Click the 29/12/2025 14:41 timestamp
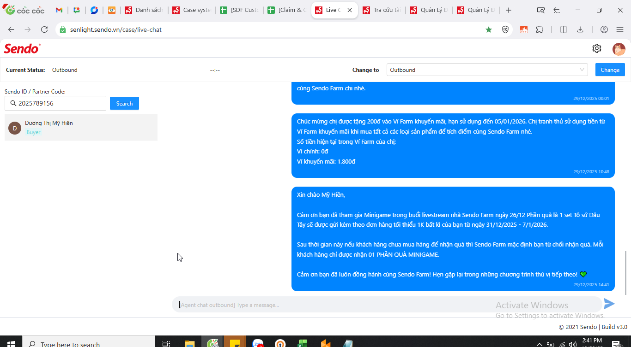This screenshot has height=347, width=631. coord(591,284)
